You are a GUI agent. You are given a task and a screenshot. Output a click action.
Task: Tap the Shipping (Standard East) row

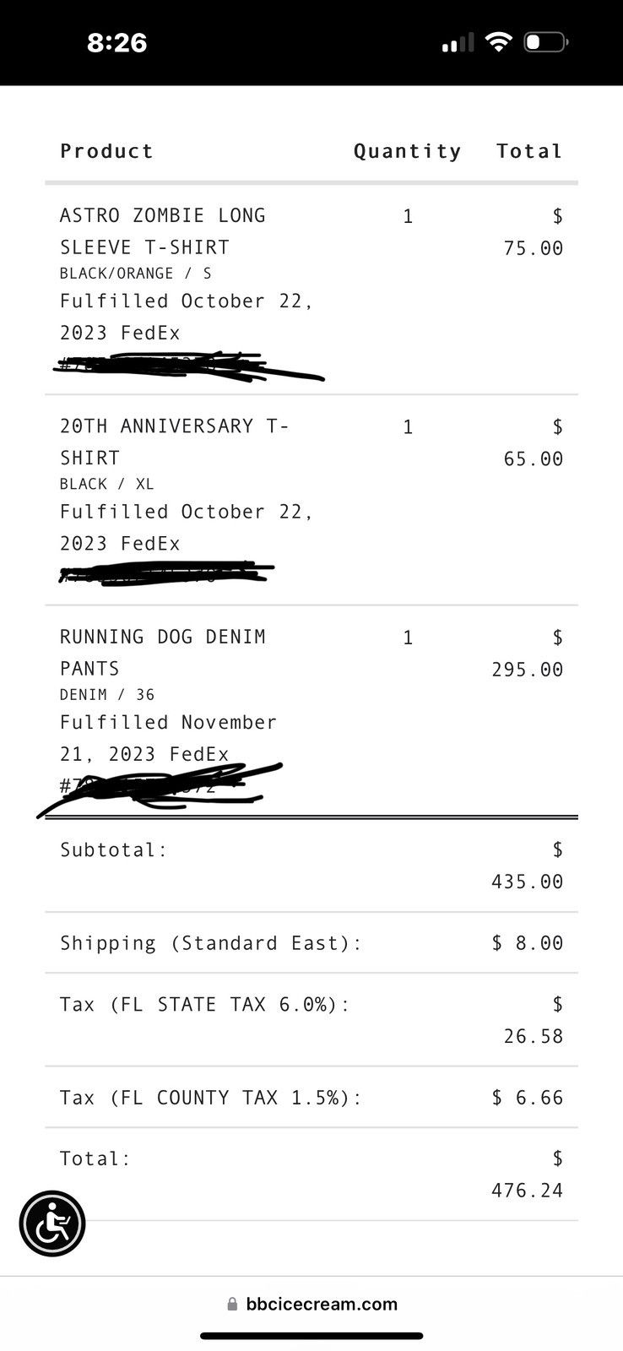[x=311, y=942]
